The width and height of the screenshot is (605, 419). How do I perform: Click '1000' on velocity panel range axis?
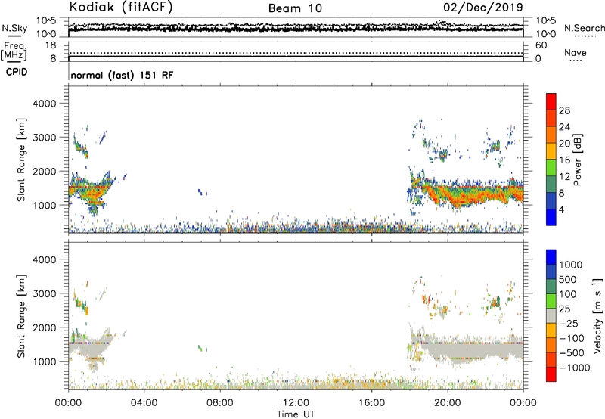(x=45, y=362)
